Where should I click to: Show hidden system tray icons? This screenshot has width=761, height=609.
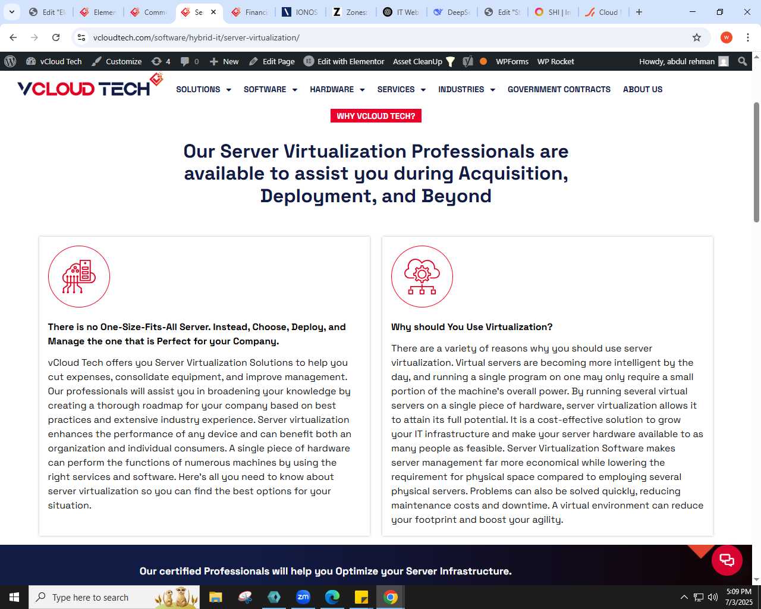(x=684, y=597)
